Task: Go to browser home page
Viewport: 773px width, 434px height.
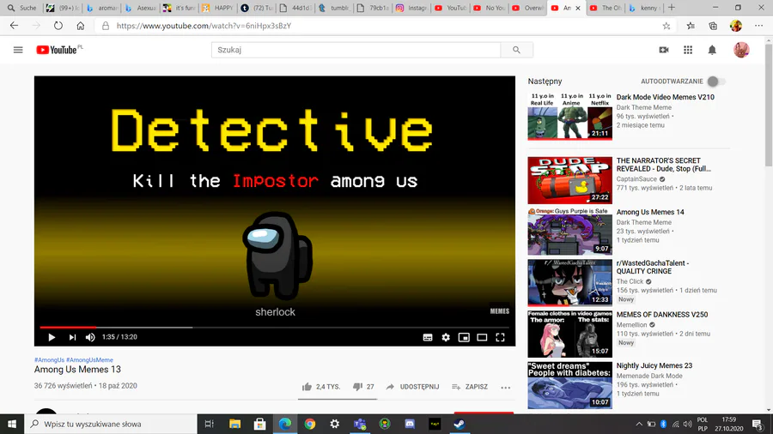Action: click(81, 26)
